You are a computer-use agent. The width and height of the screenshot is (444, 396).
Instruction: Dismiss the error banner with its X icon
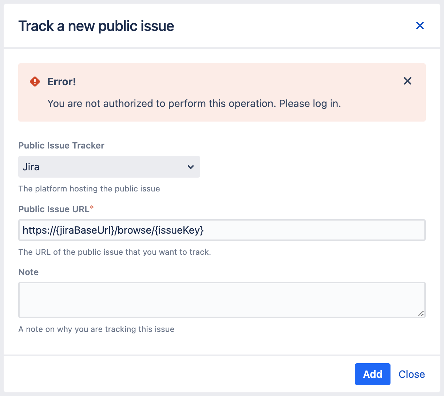pyautogui.click(x=407, y=81)
